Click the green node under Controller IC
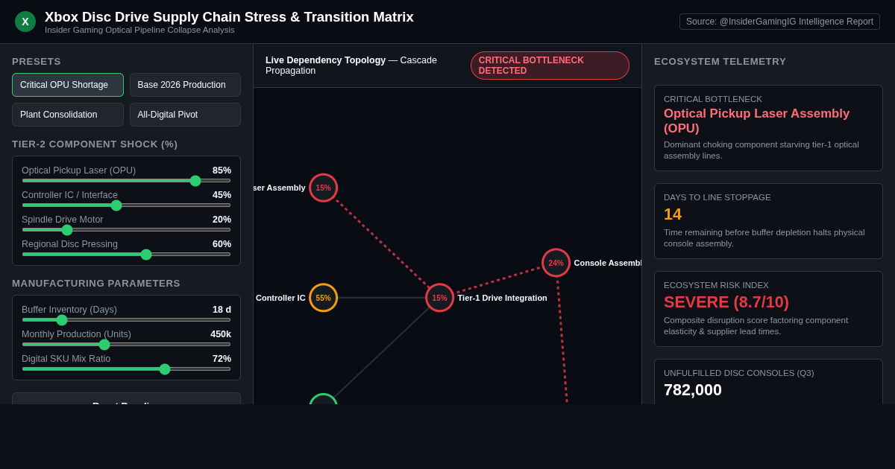Image resolution: width=895 pixels, height=469 pixels. [x=323, y=400]
